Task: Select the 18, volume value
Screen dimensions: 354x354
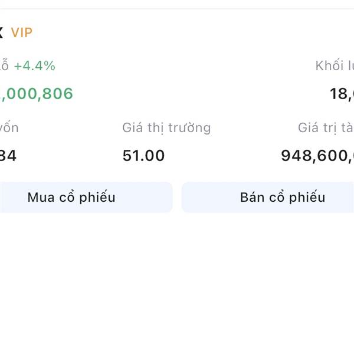Action: coord(342,93)
